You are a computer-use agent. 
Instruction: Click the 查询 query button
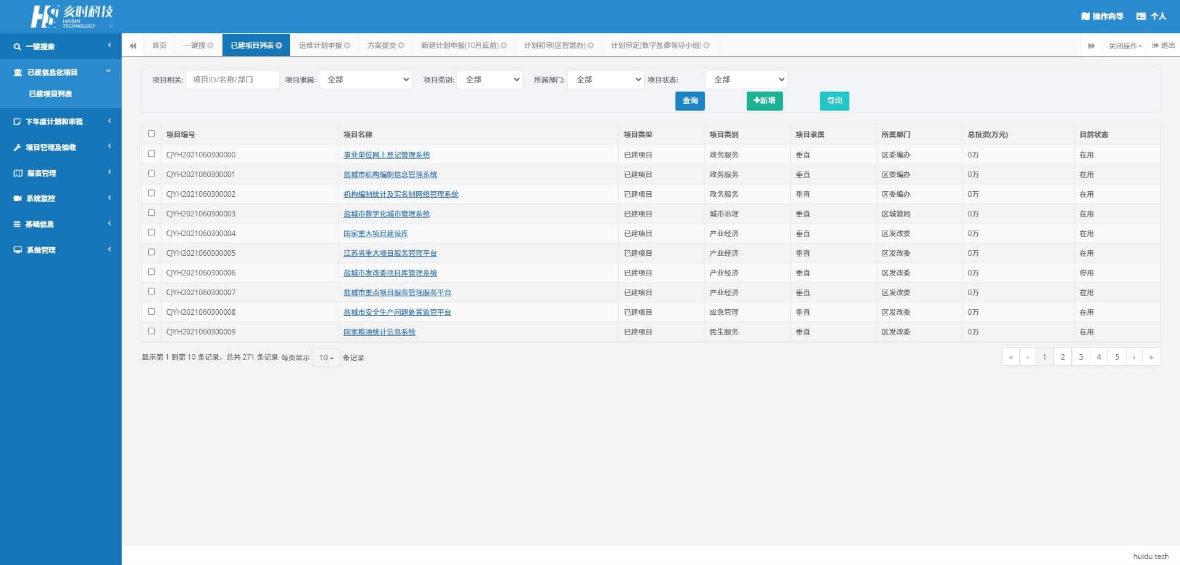coord(690,101)
